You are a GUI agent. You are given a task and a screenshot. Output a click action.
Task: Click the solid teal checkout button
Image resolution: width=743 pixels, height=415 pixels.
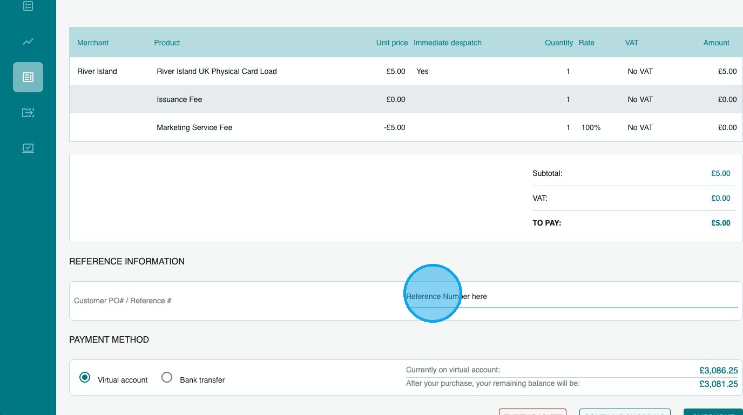tap(713, 412)
